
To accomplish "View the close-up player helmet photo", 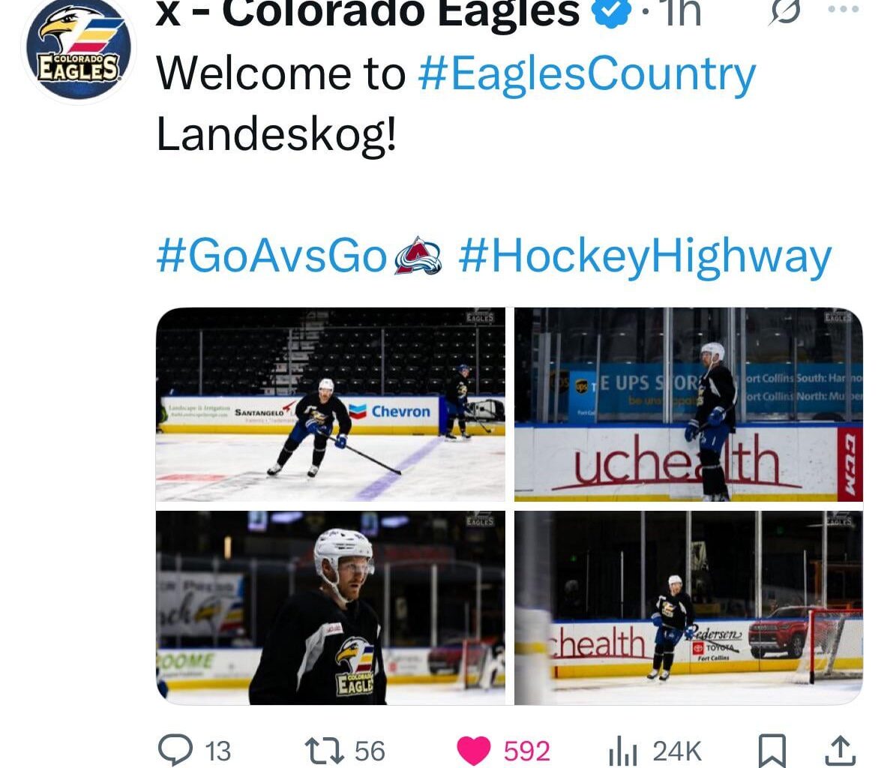I will 331,607.
